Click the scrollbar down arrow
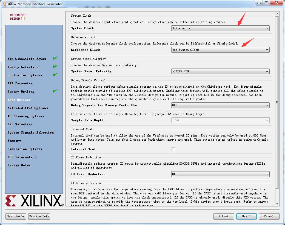This screenshot has height=225, width=285. (277, 204)
